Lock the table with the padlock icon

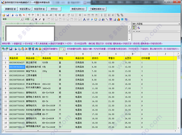click(40, 49)
